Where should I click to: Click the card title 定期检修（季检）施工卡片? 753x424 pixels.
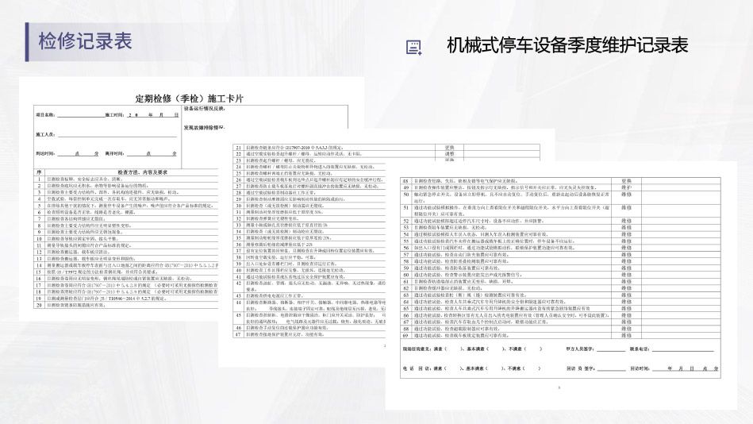tap(189, 98)
